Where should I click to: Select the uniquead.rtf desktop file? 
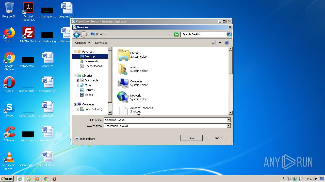[x=66, y=10]
